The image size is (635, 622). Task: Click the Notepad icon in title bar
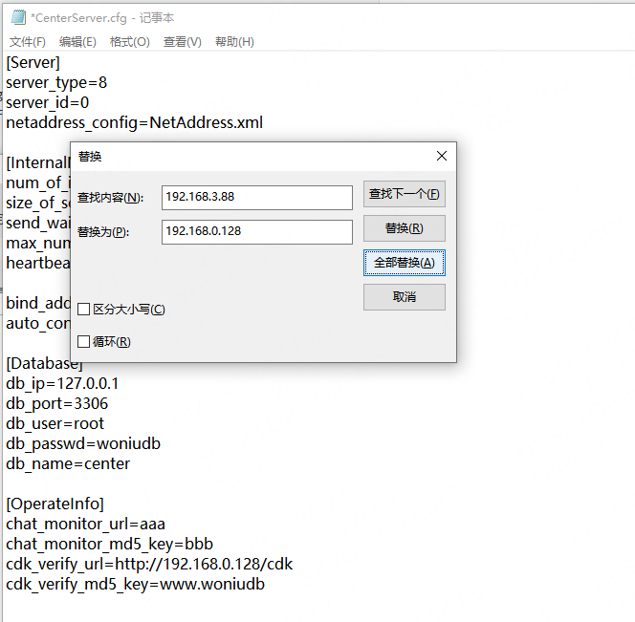click(18, 17)
